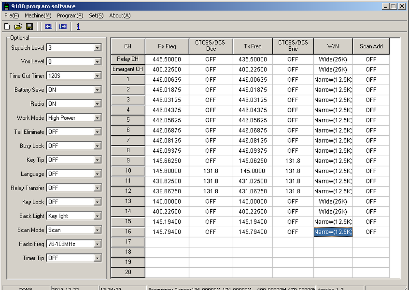Open the About info icon

78,27
